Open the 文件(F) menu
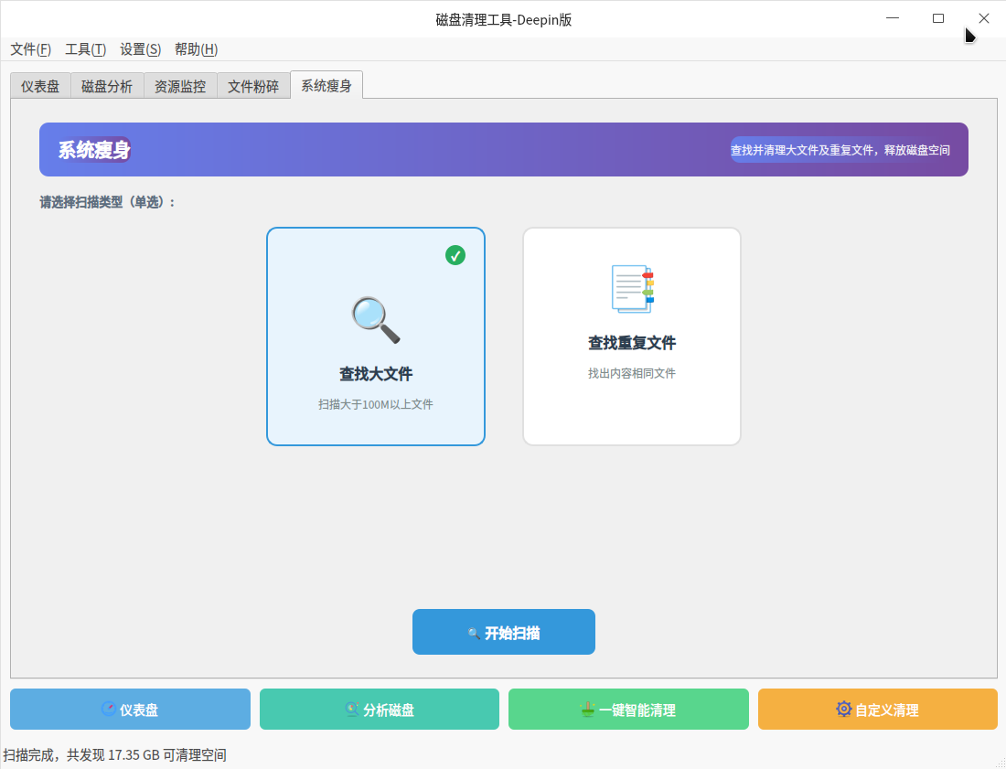This screenshot has width=1006, height=769. pyautogui.click(x=31, y=49)
